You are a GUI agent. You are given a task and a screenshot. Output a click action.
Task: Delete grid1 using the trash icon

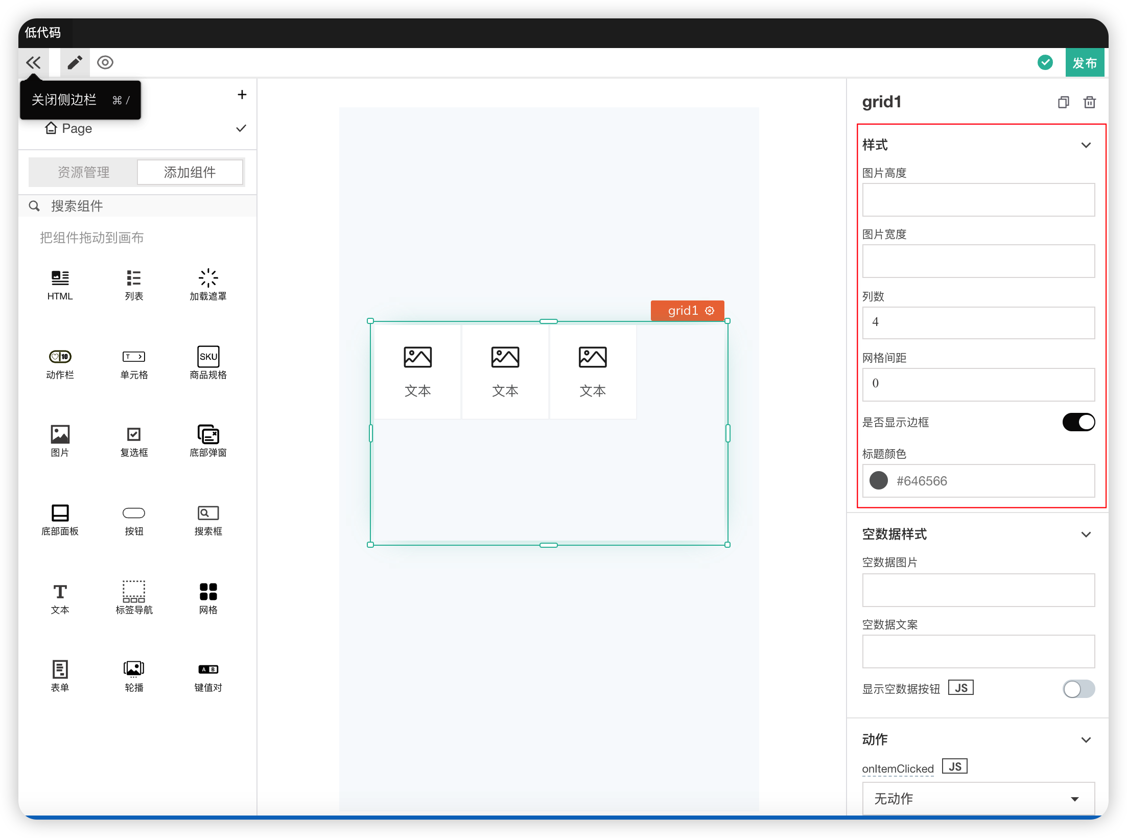tap(1089, 102)
